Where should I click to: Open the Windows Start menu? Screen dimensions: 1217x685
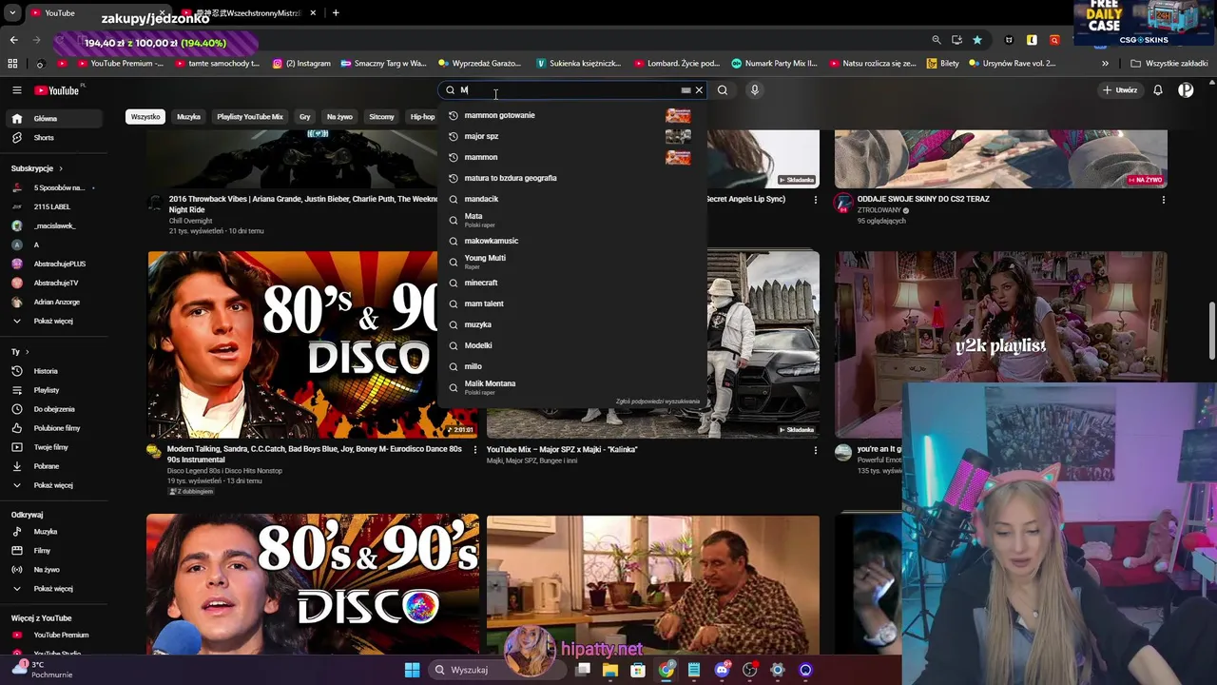click(412, 670)
